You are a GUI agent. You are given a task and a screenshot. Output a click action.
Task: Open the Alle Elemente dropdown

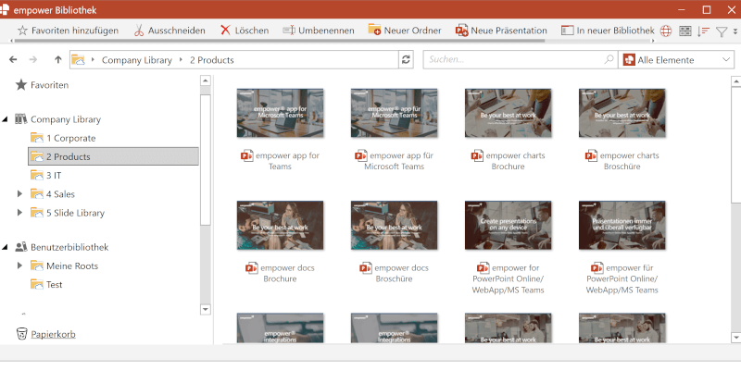pyautogui.click(x=677, y=60)
